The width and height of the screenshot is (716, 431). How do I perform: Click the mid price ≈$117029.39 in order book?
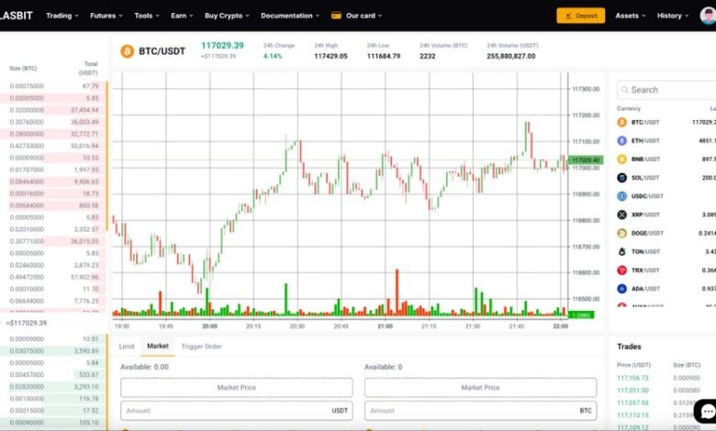[x=26, y=323]
